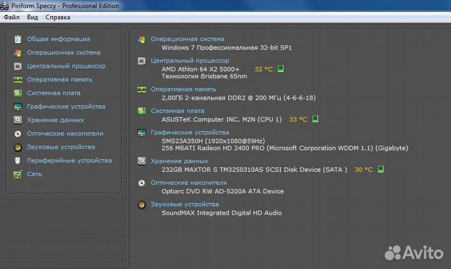The image size is (451, 269).
Task: Click the motherboard icon beside sidebar Системная плата
Action: tap(18, 93)
